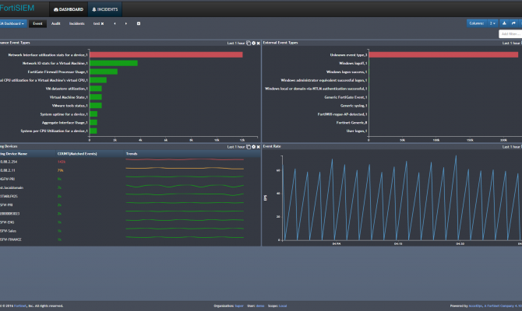Select the FW-FINANCE device row
This screenshot has height=311, width=522.
click(x=130, y=239)
